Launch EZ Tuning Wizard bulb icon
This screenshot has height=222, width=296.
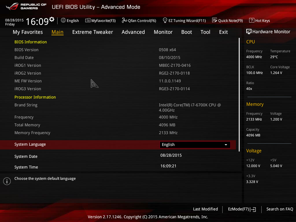pos(165,20)
